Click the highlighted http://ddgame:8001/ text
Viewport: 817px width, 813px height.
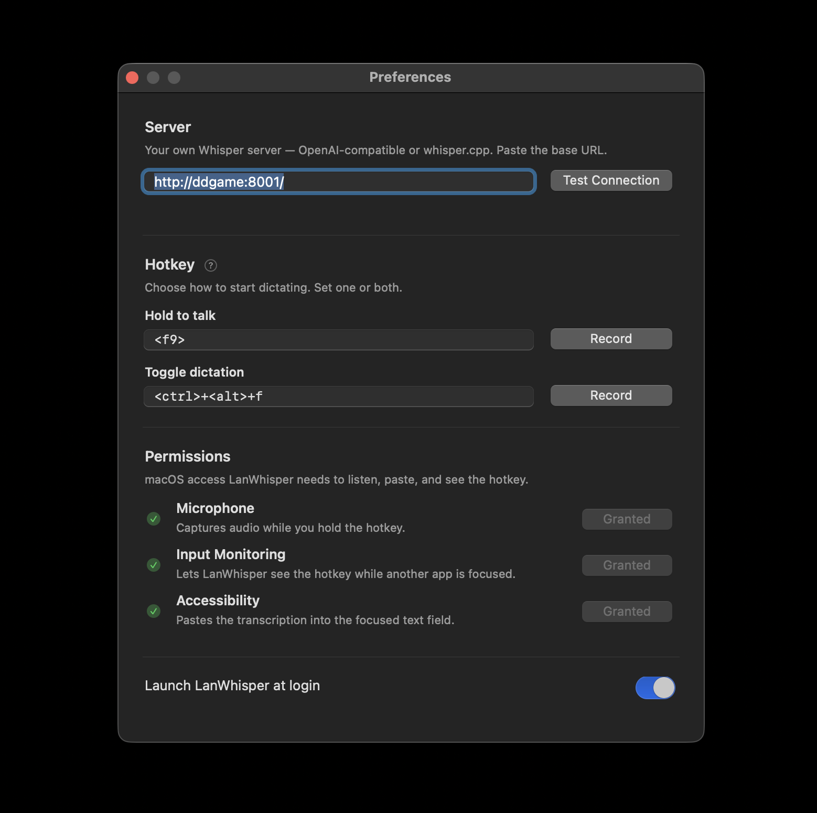[218, 182]
